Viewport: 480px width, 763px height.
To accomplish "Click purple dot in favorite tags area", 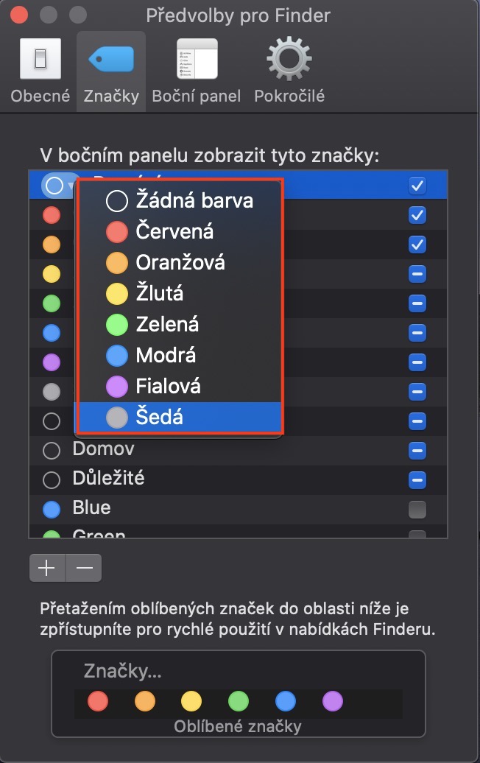I will 333,700.
